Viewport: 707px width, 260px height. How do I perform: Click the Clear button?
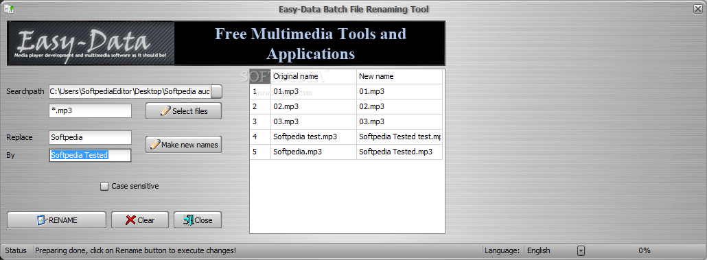(140, 220)
